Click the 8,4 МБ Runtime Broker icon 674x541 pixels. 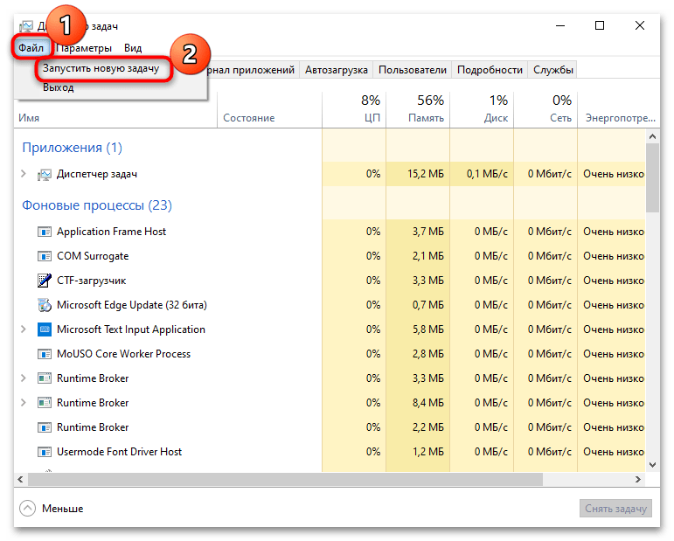[45, 403]
